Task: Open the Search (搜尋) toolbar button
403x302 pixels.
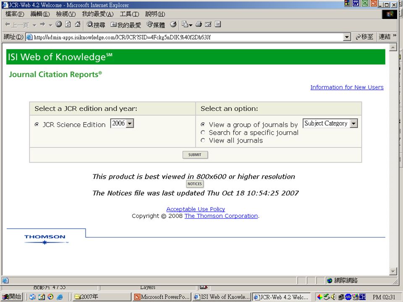Action: pos(96,25)
